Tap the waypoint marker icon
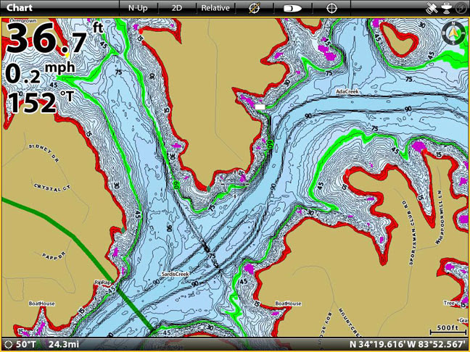 254,8
